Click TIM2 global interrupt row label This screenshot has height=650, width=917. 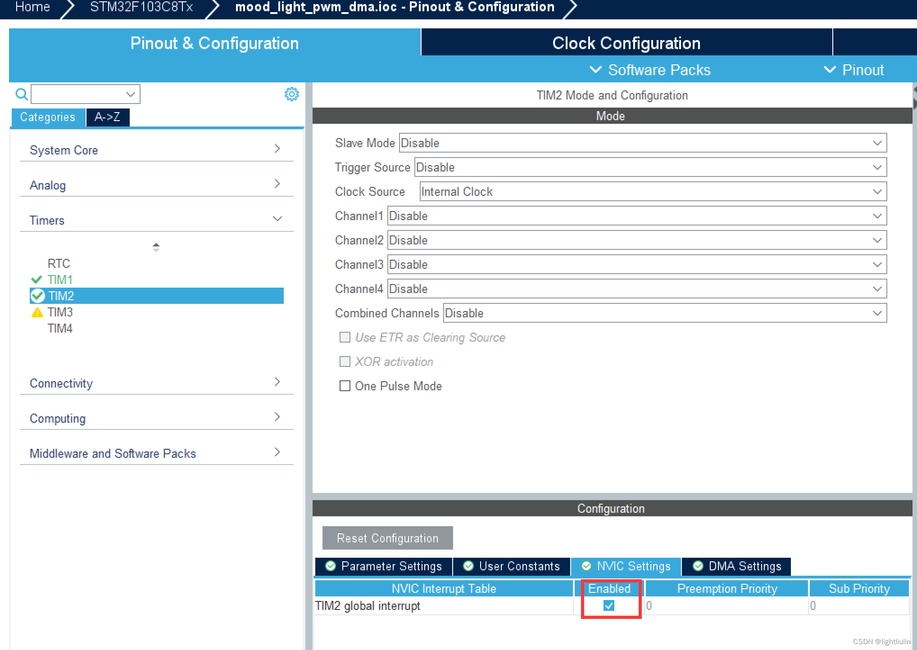tap(368, 605)
